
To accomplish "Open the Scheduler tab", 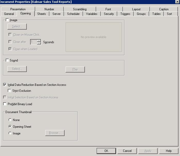I will point(73,14).
